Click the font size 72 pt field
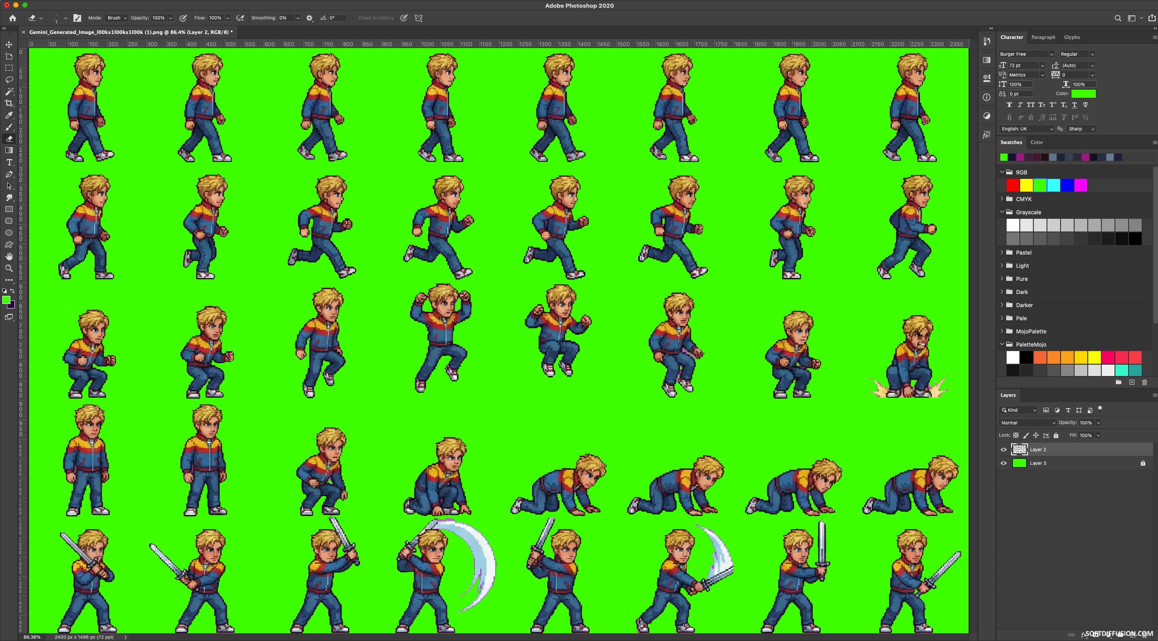The width and height of the screenshot is (1158, 641). point(1023,65)
